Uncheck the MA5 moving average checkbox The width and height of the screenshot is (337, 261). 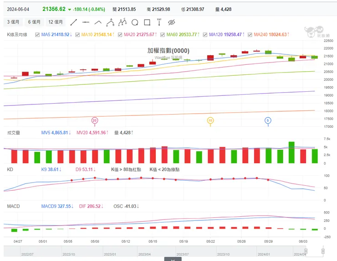(37, 35)
